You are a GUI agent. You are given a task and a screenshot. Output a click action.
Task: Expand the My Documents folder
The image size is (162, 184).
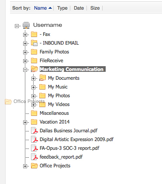[33, 78]
